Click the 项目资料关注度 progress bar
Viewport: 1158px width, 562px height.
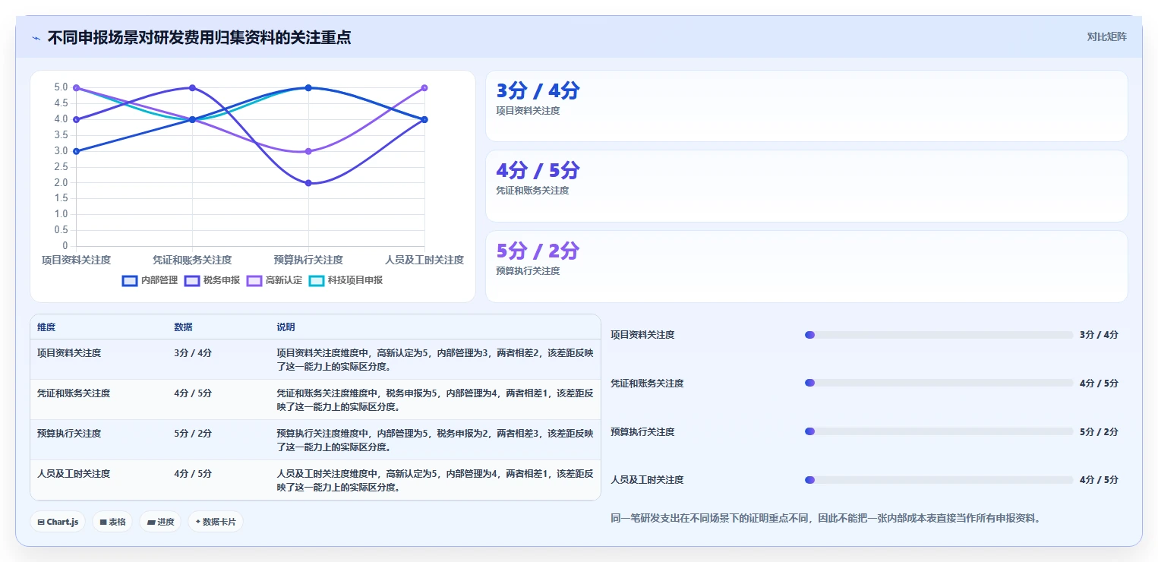[939, 335]
